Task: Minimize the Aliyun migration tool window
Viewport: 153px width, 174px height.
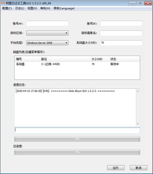Action: click(132, 3)
